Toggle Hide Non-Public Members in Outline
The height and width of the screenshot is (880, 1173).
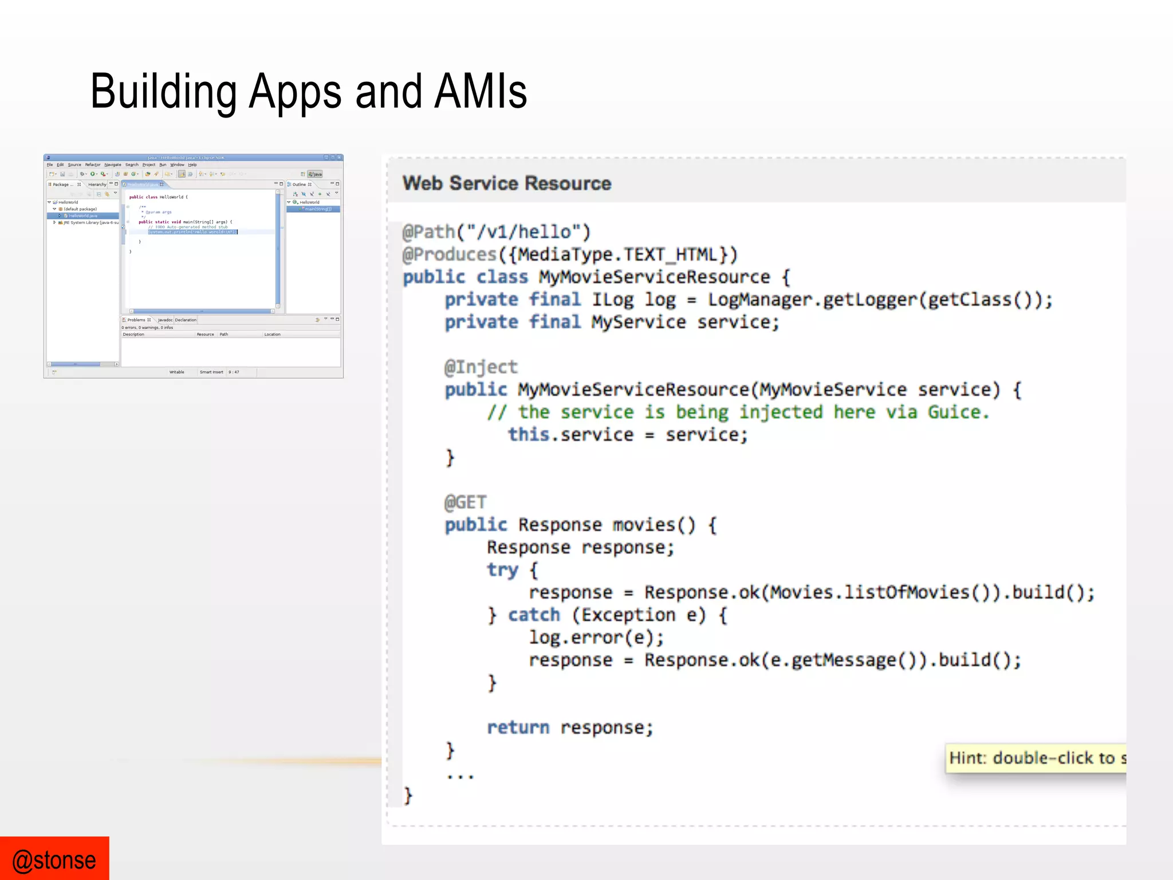pos(320,194)
